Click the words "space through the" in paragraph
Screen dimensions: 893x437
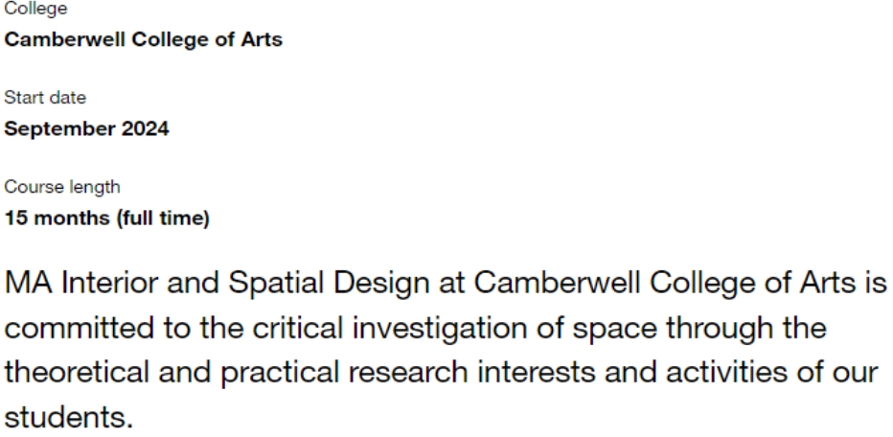(699, 330)
